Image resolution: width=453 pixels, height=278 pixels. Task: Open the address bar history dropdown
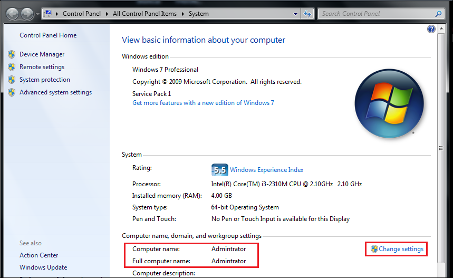295,14
